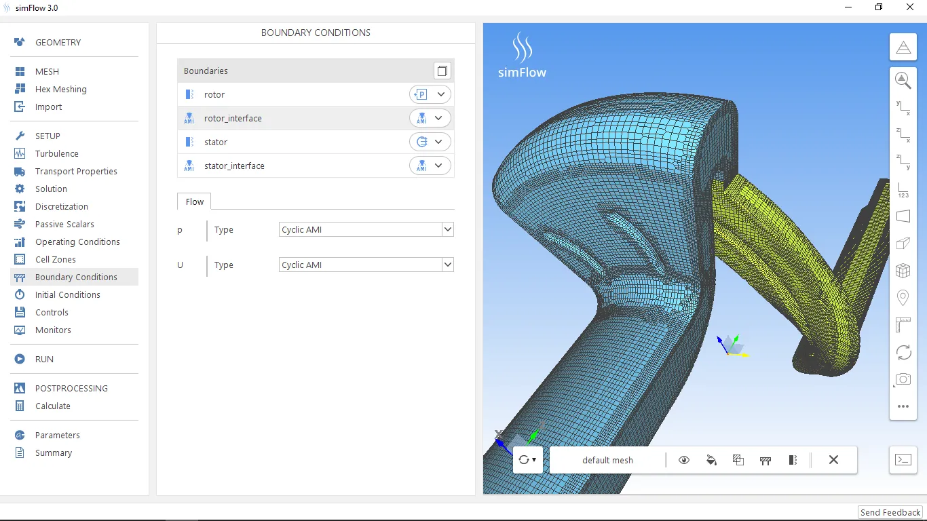The image size is (927, 521).
Task: Click the refresh view icon
Action: [x=903, y=352]
